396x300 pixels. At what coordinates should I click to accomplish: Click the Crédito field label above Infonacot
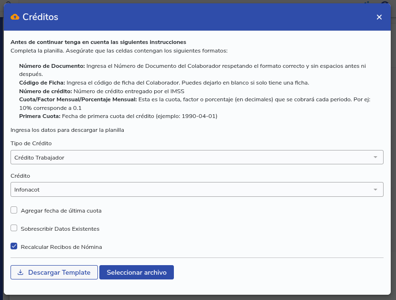[x=20, y=176]
